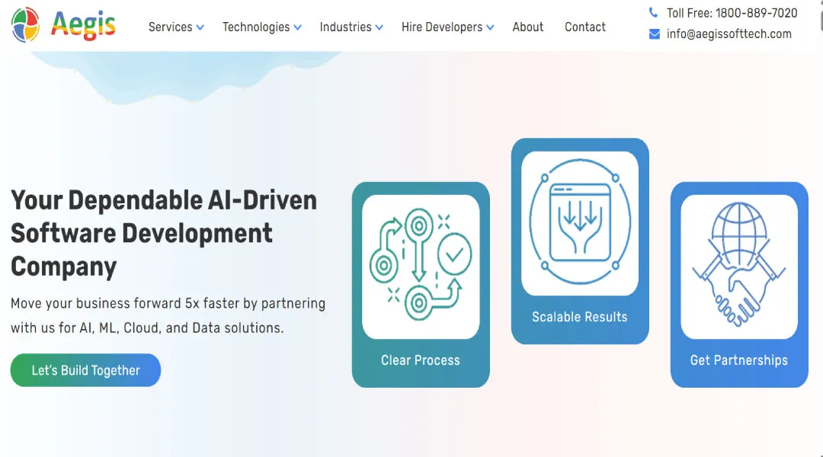Click the Let's Build Together button

click(85, 370)
